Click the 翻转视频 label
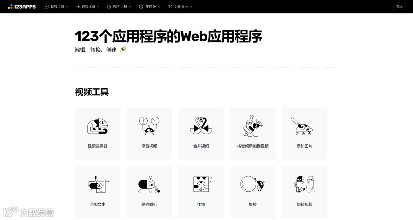Image resolution: width=413 pixels, height=220 pixels. pyautogui.click(x=304, y=204)
